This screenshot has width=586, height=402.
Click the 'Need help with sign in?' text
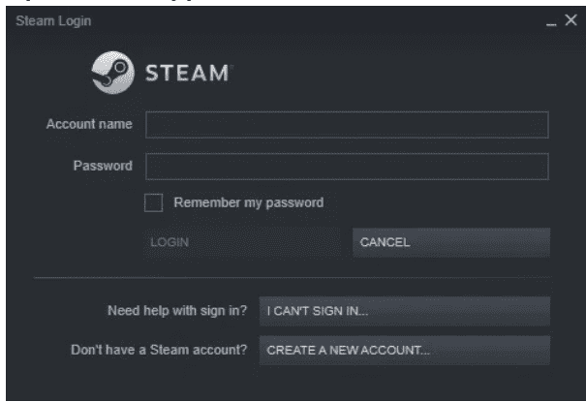[176, 311]
